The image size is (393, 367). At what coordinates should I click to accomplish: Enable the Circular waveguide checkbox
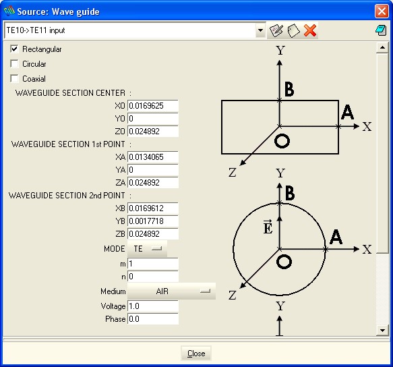(14, 63)
